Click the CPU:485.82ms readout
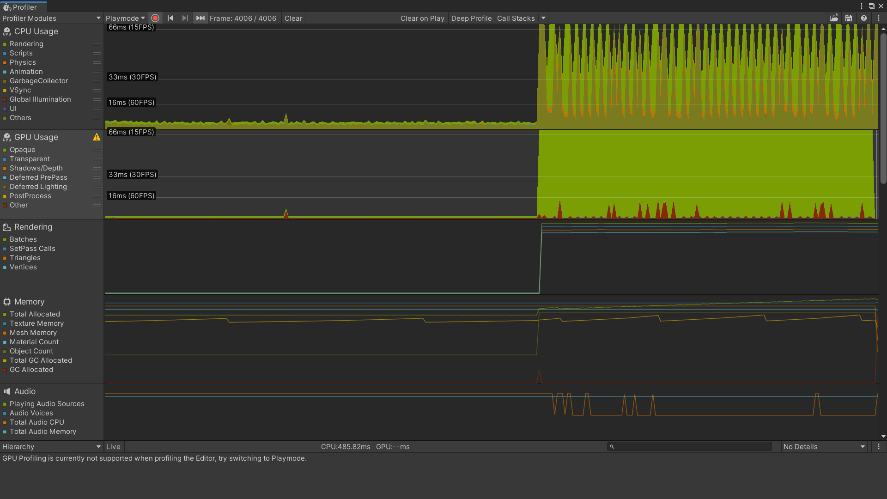Screen dimensions: 887x499 coord(346,446)
